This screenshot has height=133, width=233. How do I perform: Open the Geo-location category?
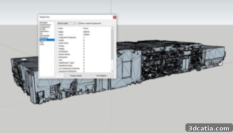(45, 36)
